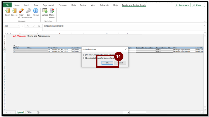Toggle 'On failure, continue' checkbox
This screenshot has width=209, height=117.
84,55
